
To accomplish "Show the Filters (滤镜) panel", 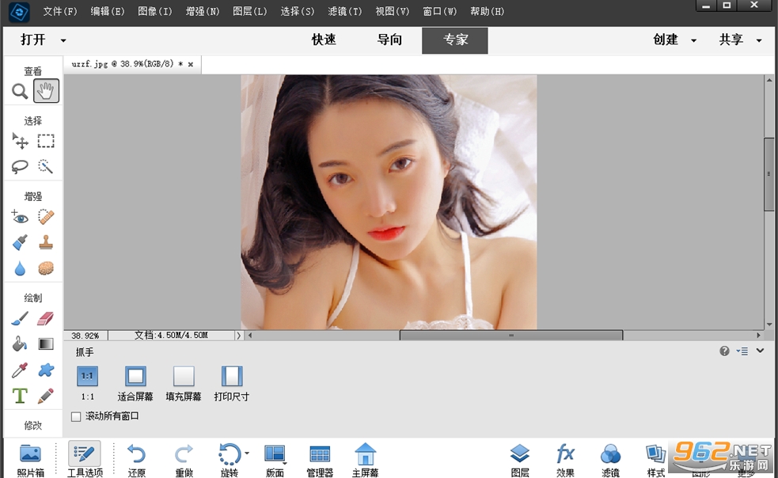I will (610, 460).
